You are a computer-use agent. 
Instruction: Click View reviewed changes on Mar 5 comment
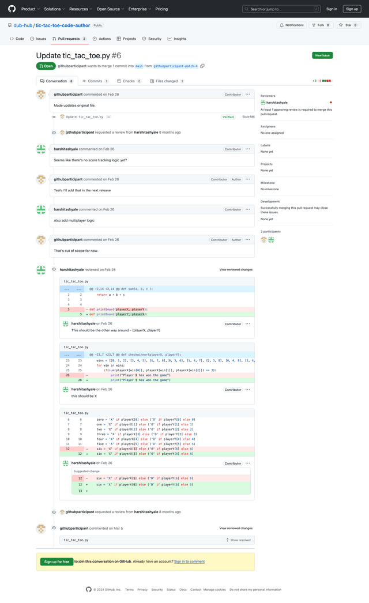pyautogui.click(x=236, y=529)
